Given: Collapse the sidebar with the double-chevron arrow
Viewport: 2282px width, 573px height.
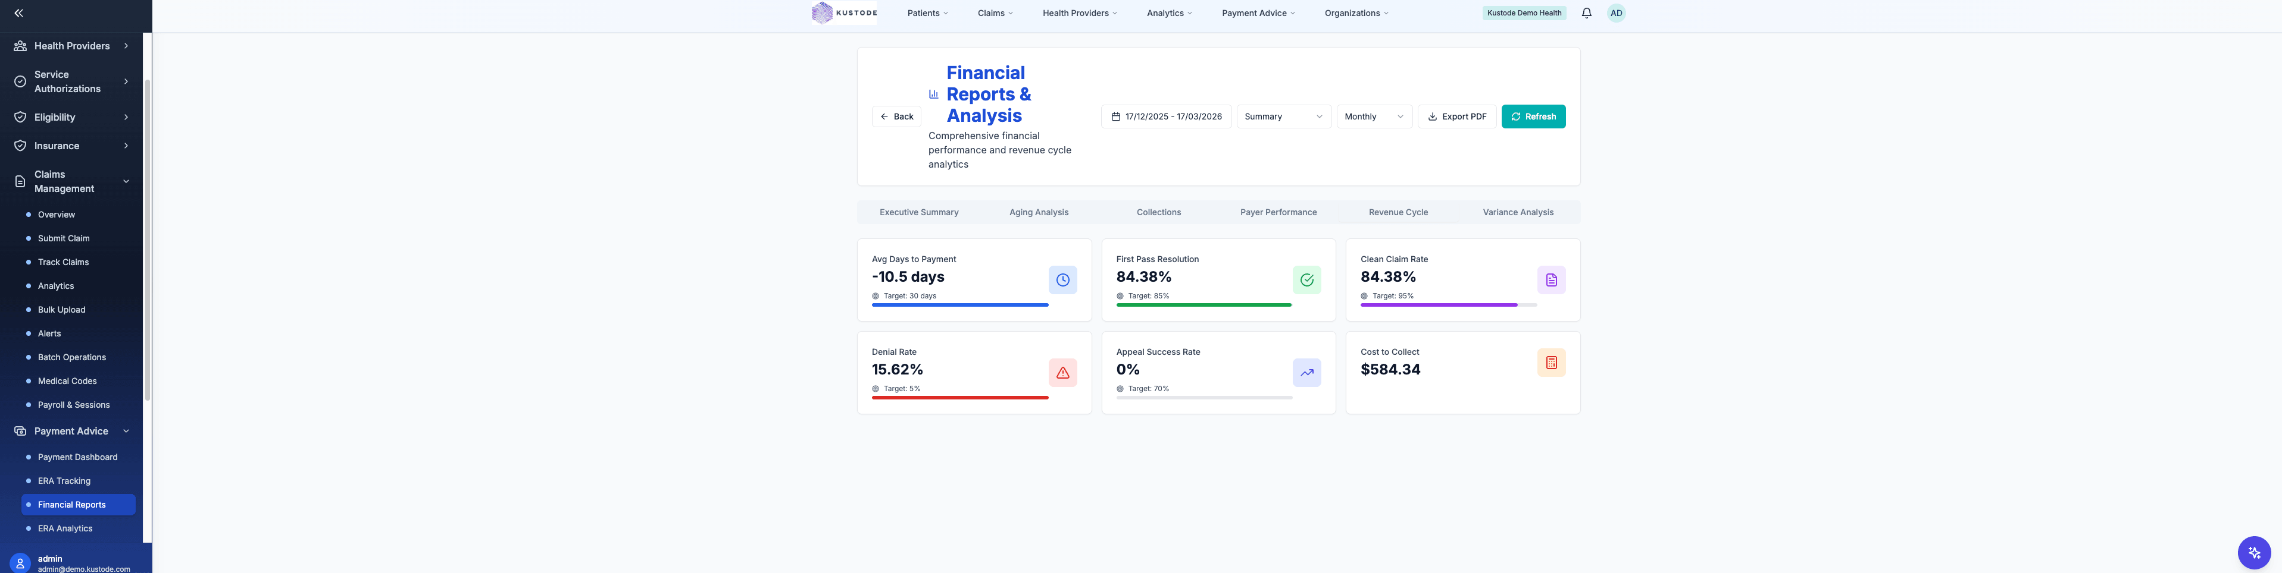Looking at the screenshot, I should click(x=18, y=12).
